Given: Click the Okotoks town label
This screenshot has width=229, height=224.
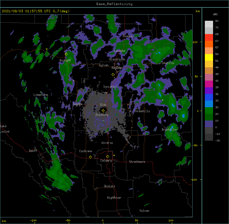Looking at the screenshot, I should click(109, 186).
